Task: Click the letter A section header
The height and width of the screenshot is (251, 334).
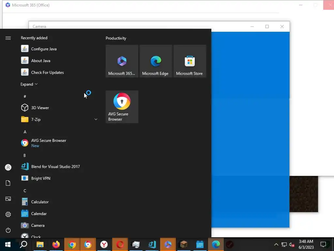Action: coord(25,132)
